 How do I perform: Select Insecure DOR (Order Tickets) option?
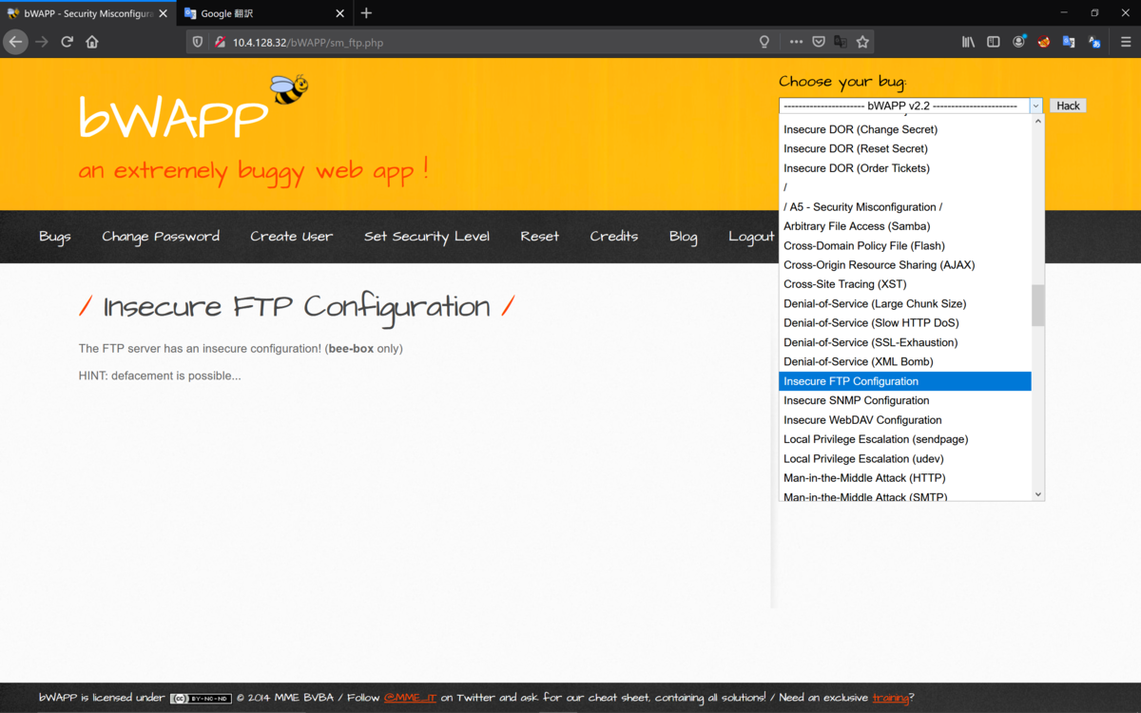pos(905,168)
